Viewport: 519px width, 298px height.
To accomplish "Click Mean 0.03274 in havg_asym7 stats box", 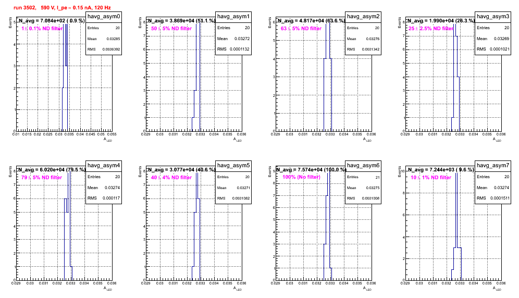I will (493, 188).
